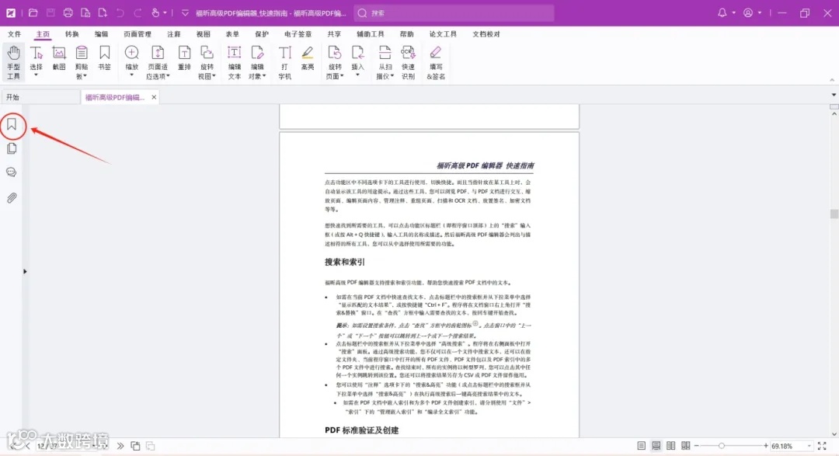Click the 搜索和索引 heading in document
Viewport: 839px width, 456px height.
coord(345,263)
